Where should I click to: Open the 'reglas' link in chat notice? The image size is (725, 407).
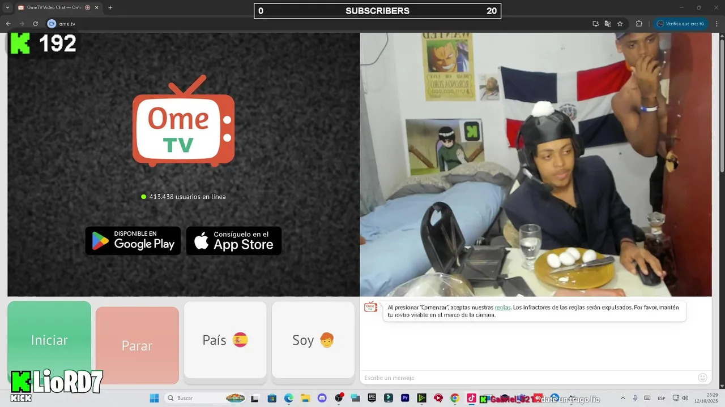502,308
